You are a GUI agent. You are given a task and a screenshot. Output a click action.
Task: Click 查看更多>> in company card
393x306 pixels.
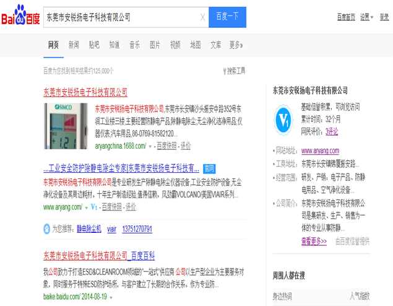314,242
